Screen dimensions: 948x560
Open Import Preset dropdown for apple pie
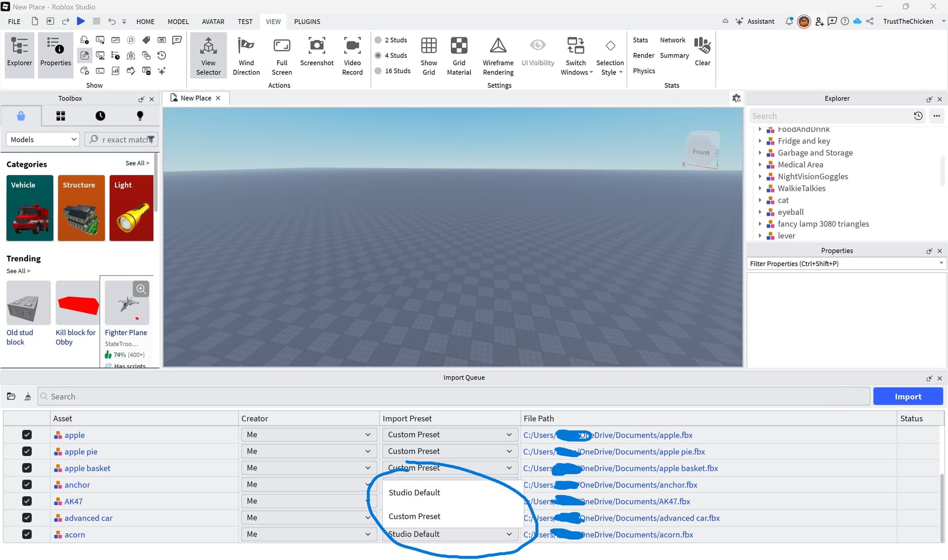[449, 451]
